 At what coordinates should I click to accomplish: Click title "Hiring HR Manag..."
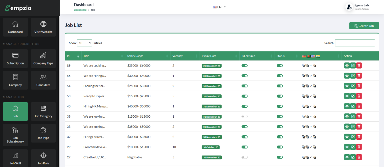tap(96, 106)
